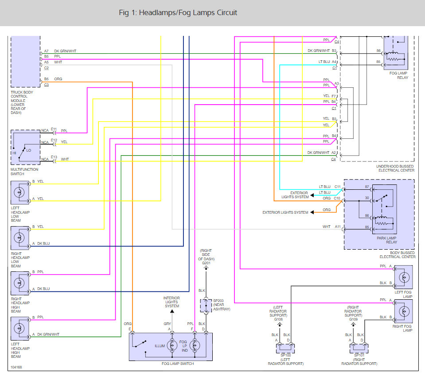Click the 'E13' connector label
Viewport: 425px width, 380px height.
coord(54,157)
